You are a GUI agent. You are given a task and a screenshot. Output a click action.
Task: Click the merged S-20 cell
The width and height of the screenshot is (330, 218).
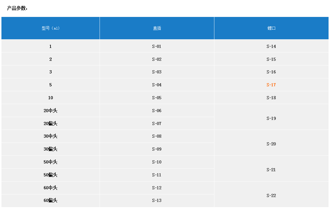click(x=271, y=144)
